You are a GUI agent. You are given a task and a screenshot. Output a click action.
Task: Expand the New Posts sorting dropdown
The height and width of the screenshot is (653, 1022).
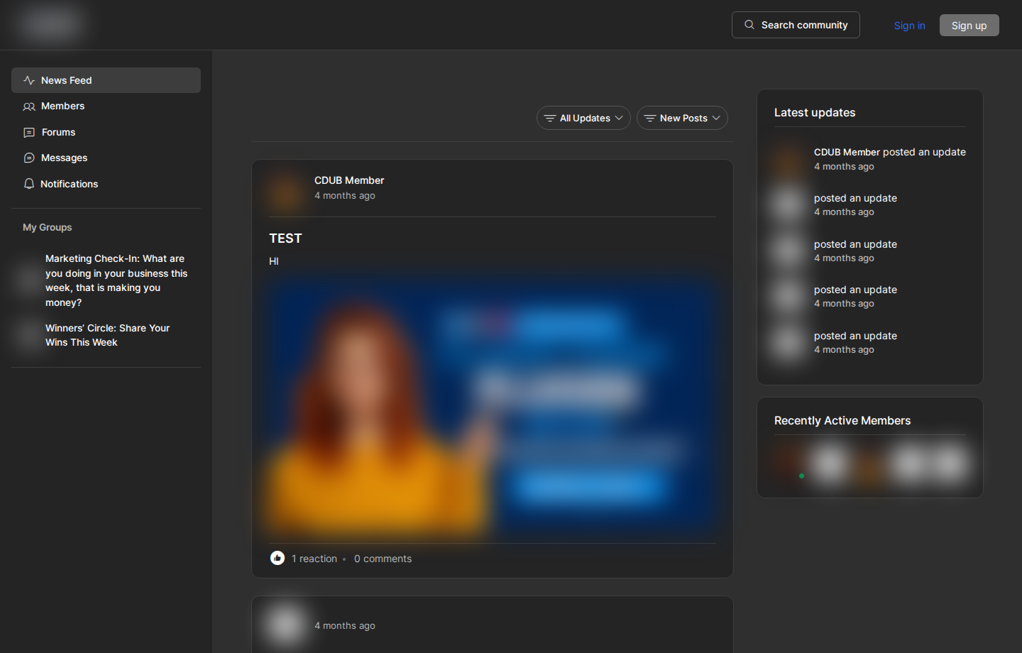(x=682, y=118)
